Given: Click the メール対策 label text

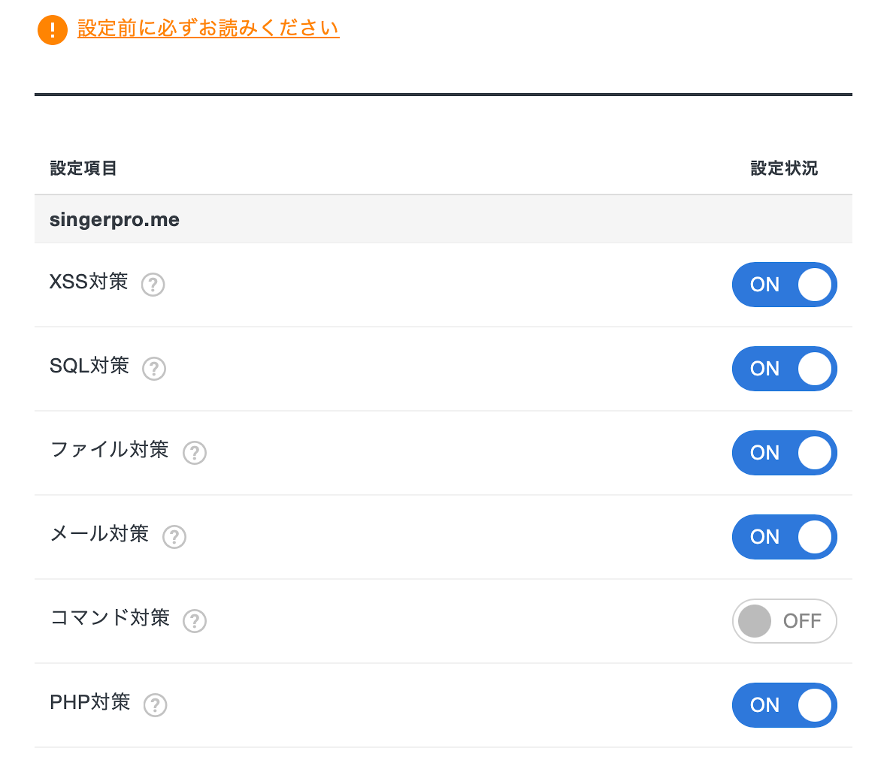Looking at the screenshot, I should click(99, 534).
